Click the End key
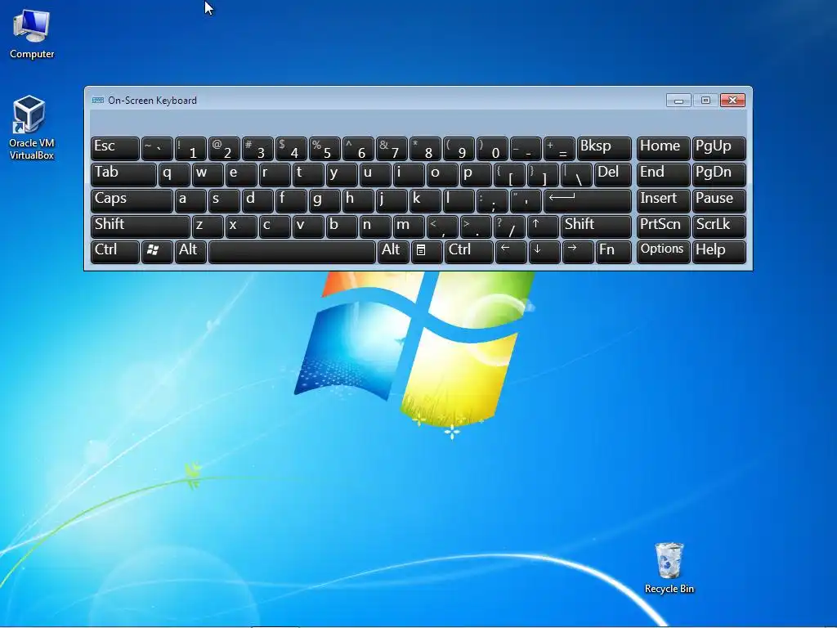This screenshot has width=837, height=628. click(x=663, y=174)
